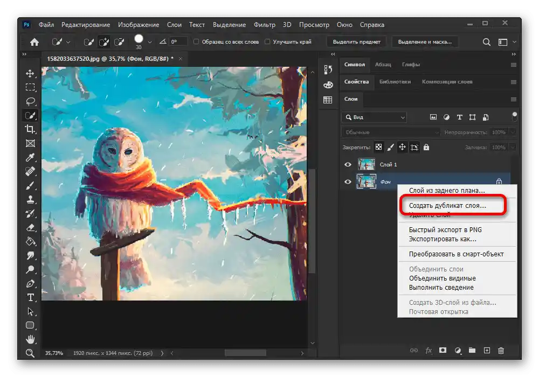Screen dimensions: 539x377
Task: Open the 'Вид' layer filter dropdown
Action: [x=374, y=117]
